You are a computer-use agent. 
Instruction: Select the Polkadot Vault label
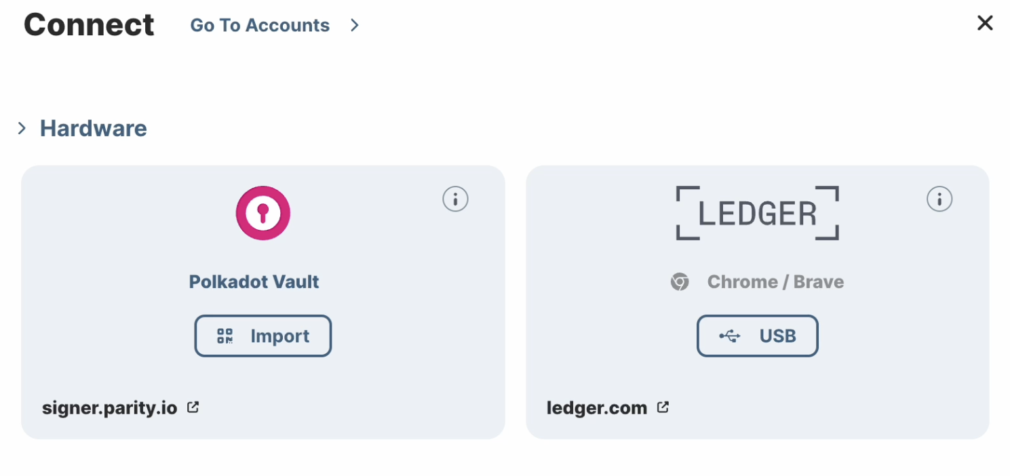(x=254, y=282)
